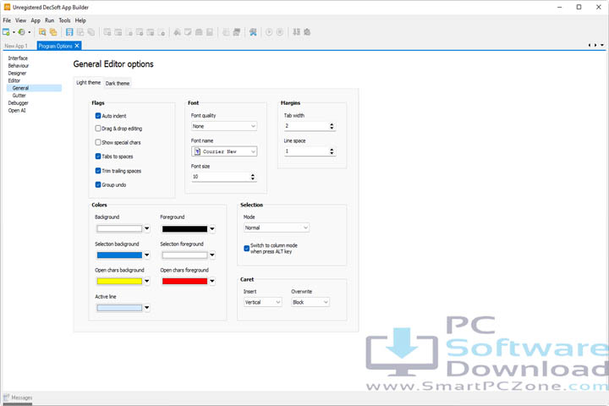
Task: Select Editor in the options tree
Action: pos(14,80)
